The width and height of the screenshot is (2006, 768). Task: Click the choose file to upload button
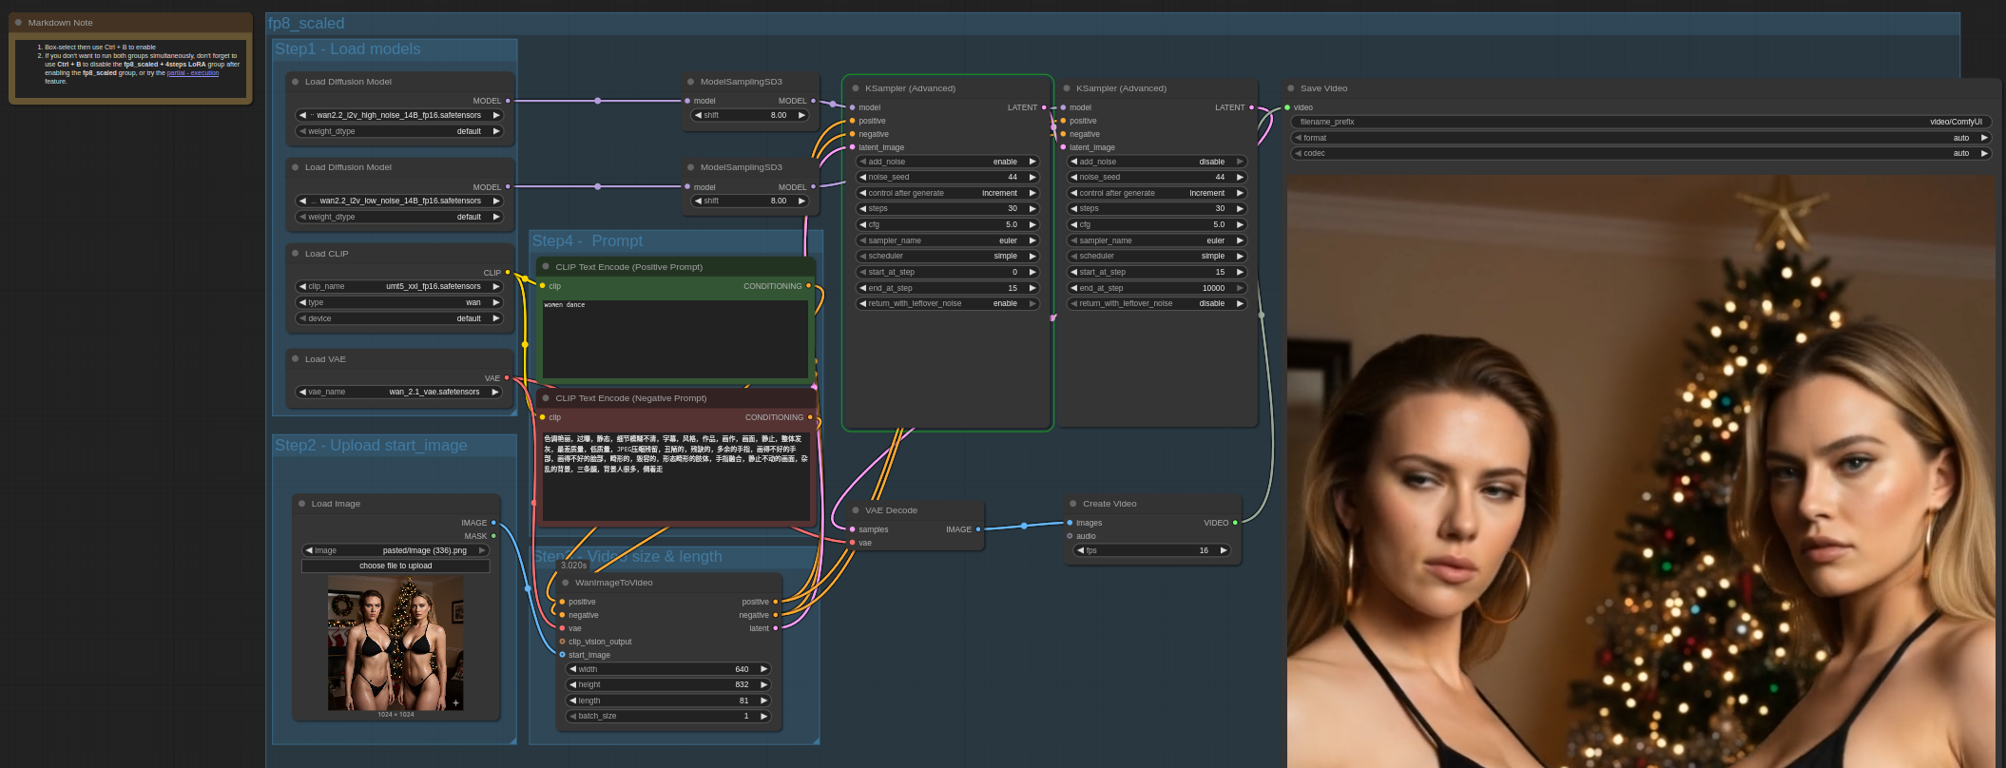(395, 566)
